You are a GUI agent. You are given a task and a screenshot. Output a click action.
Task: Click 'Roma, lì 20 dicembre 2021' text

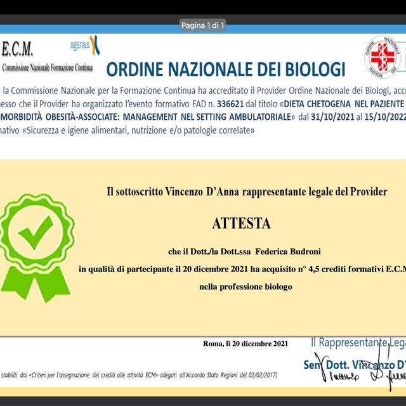click(246, 344)
